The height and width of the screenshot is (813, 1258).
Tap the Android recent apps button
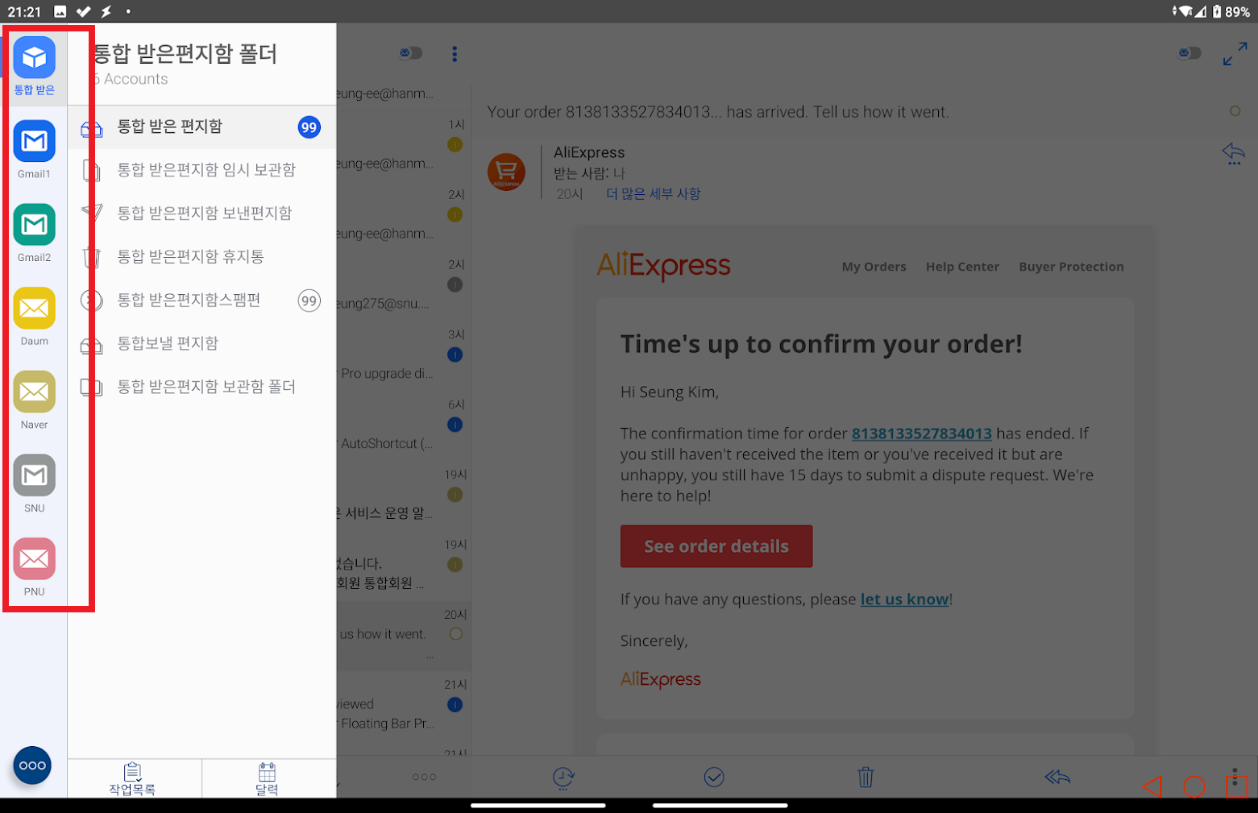(x=1237, y=786)
